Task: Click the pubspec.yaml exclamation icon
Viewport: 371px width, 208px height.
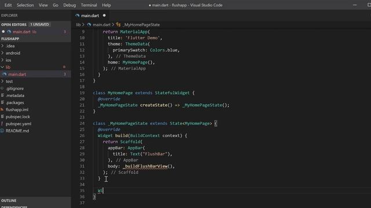Action: pyautogui.click(x=2, y=124)
